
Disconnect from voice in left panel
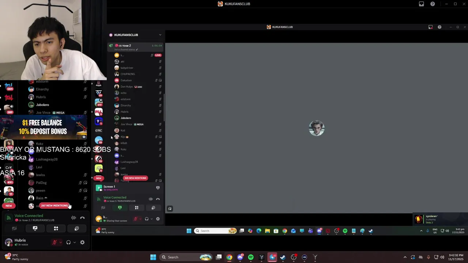click(82, 218)
